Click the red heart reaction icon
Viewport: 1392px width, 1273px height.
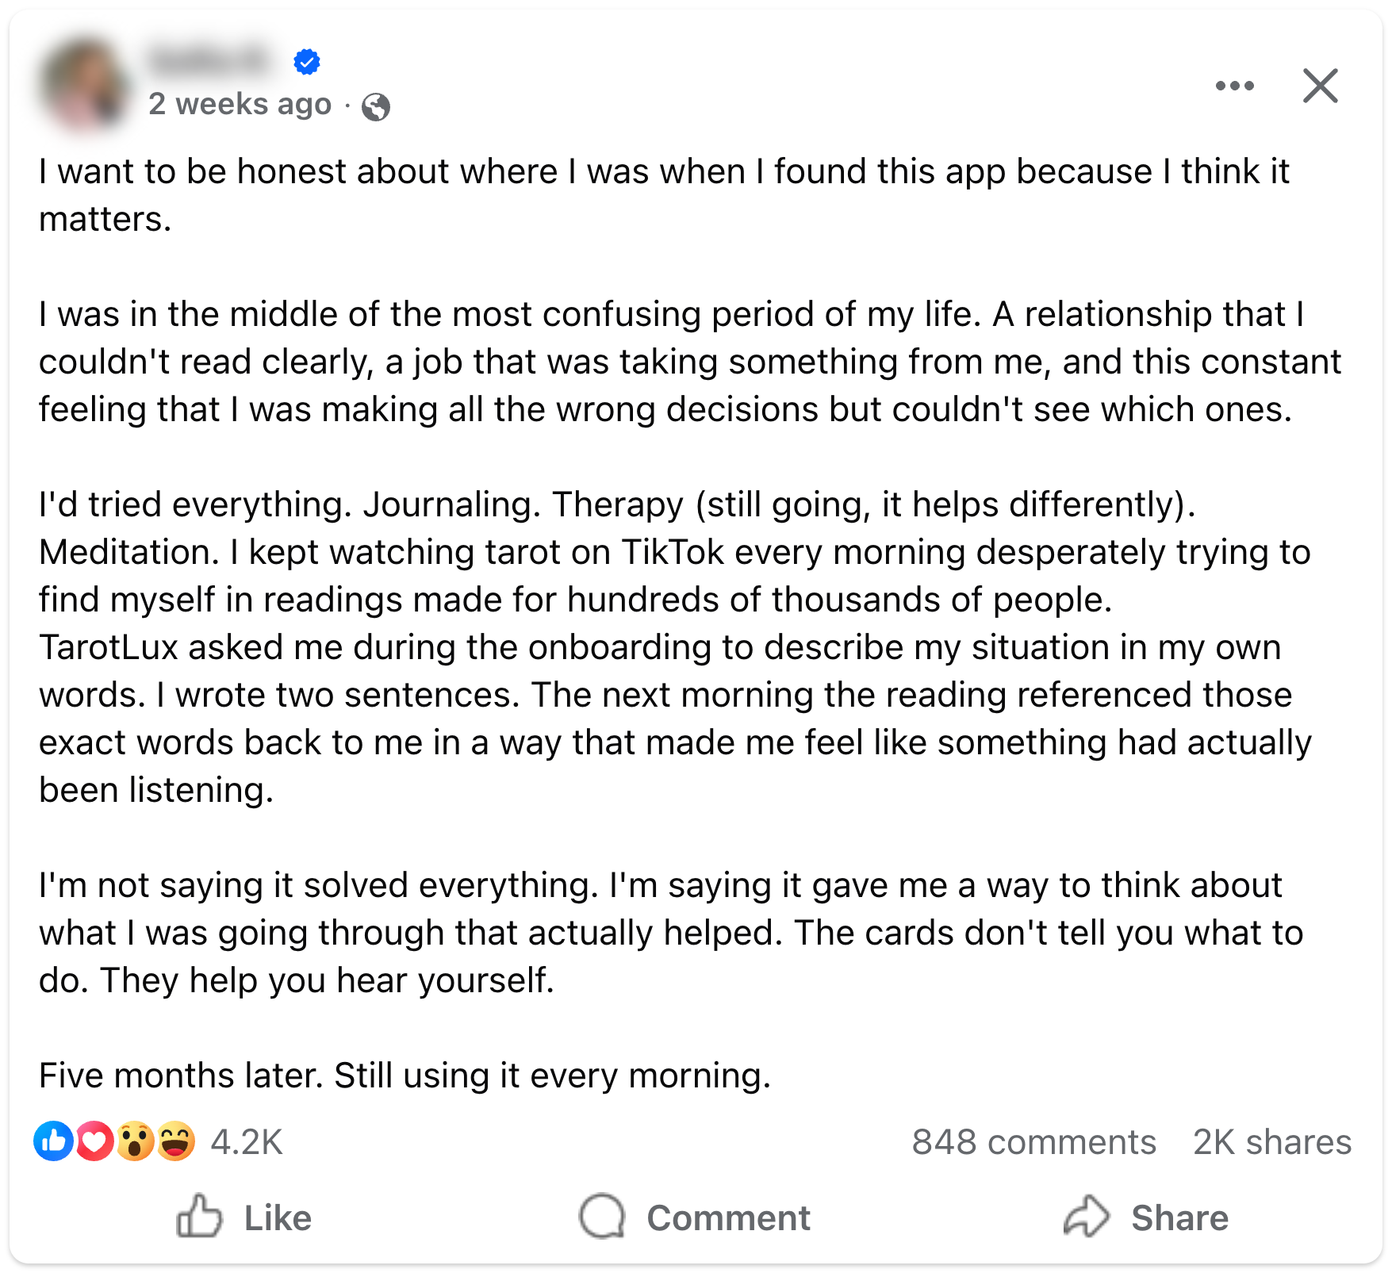click(94, 1141)
